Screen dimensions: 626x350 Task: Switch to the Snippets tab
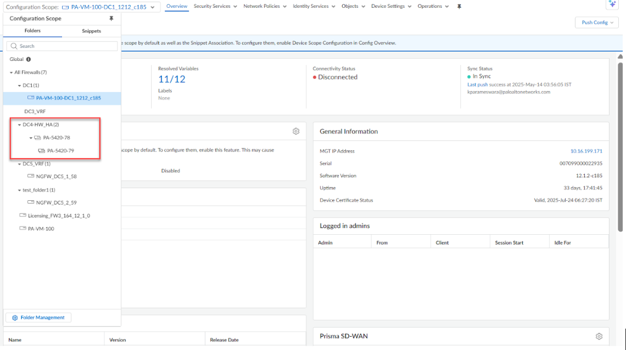pos(91,31)
